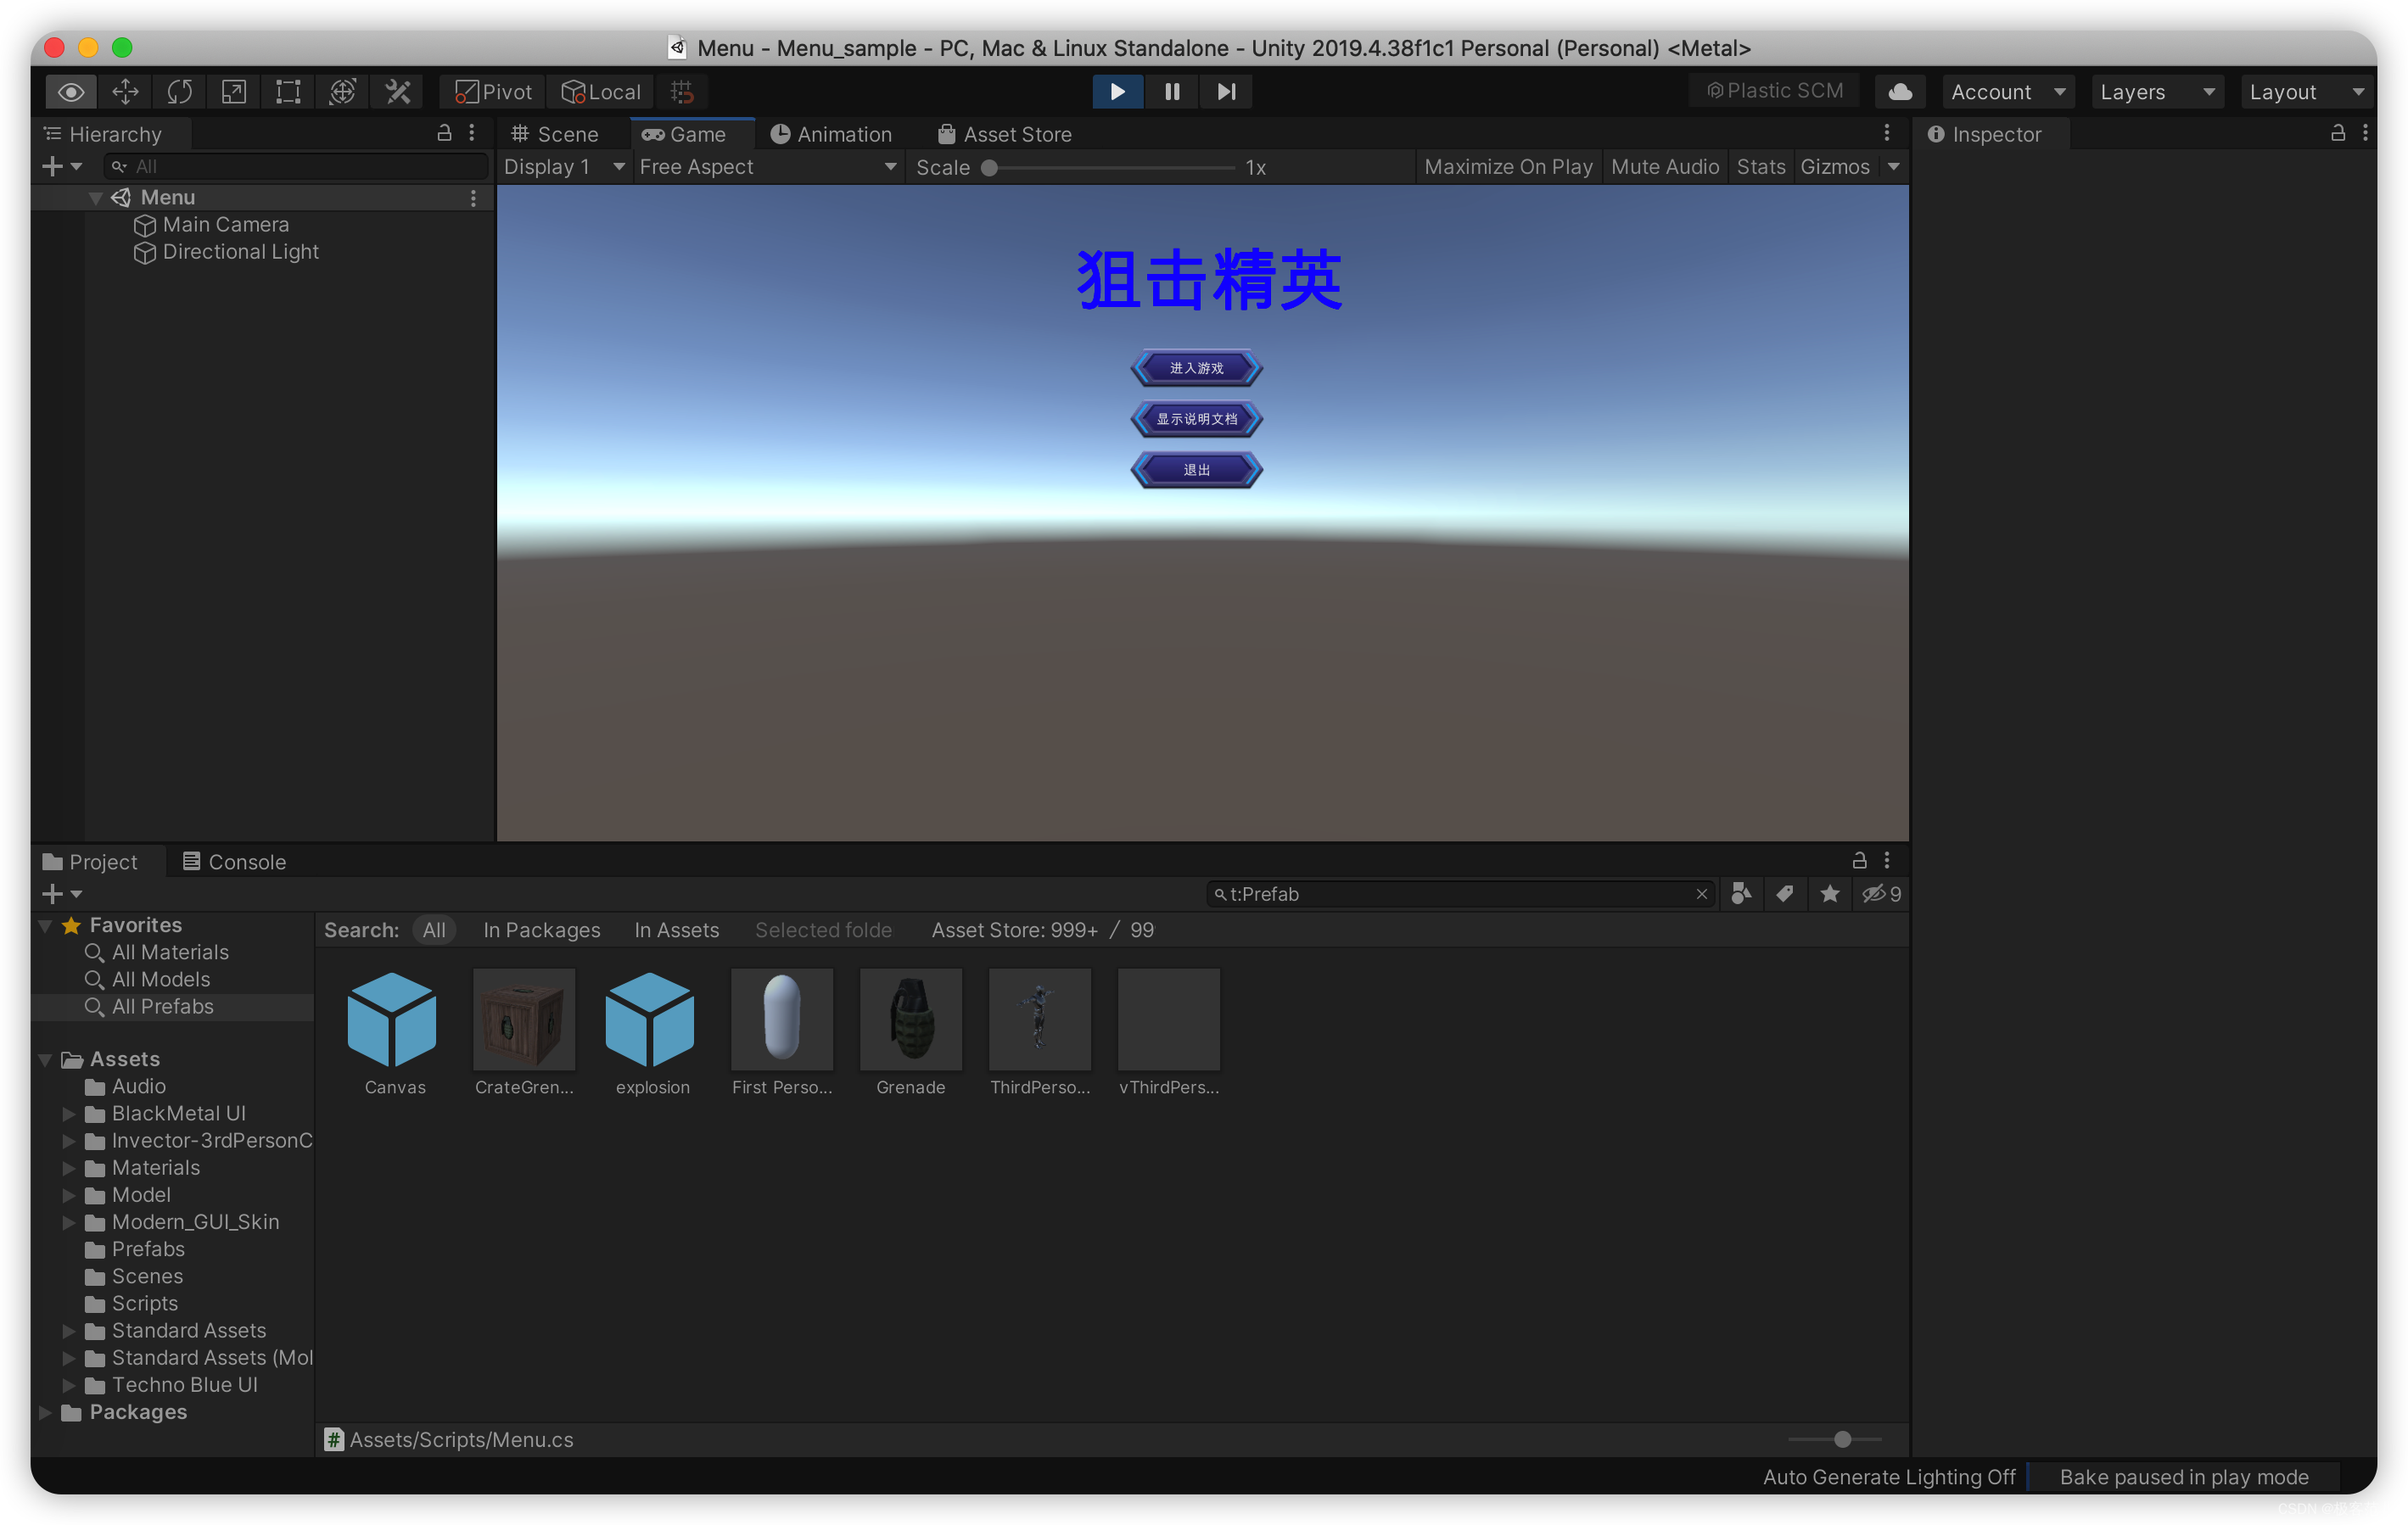
Task: Switch to the Scene tab
Action: [555, 134]
